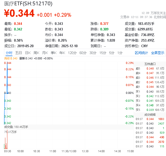
Task: Click the 区间统计 link
Action: [141, 53]
